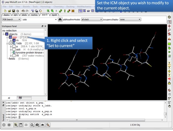The width and height of the screenshot is (173, 131).
Task: Click the Redo arrow icon
Action: tap(27, 11)
